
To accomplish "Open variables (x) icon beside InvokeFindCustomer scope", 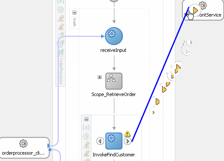I will (86, 127).
